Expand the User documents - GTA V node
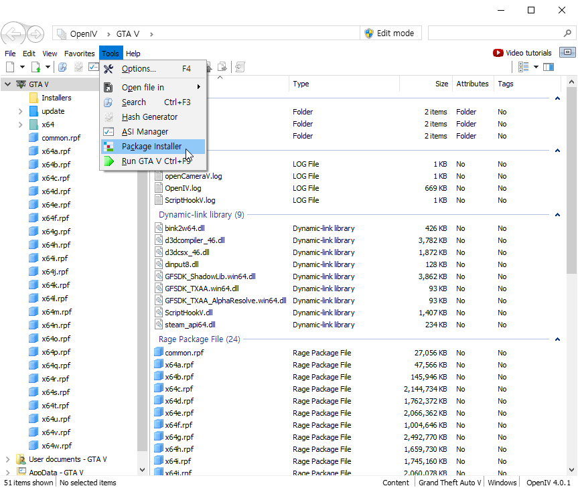Viewport: 578px width, 490px height. pos(7,459)
